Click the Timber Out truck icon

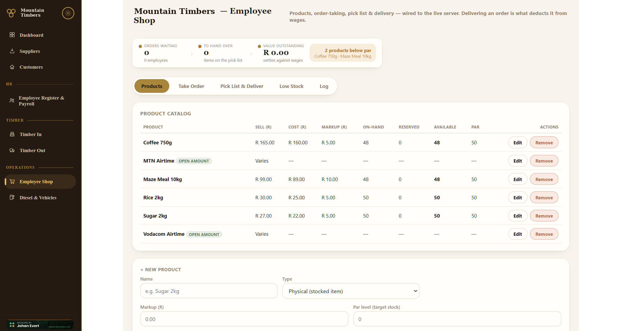pos(12,150)
